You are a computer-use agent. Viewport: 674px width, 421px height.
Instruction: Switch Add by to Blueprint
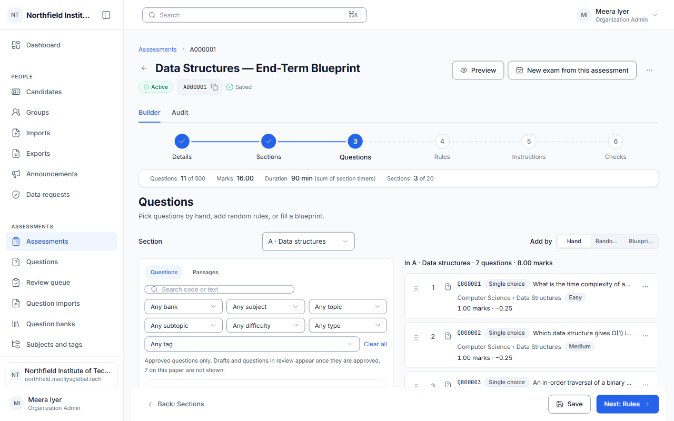[640, 242]
